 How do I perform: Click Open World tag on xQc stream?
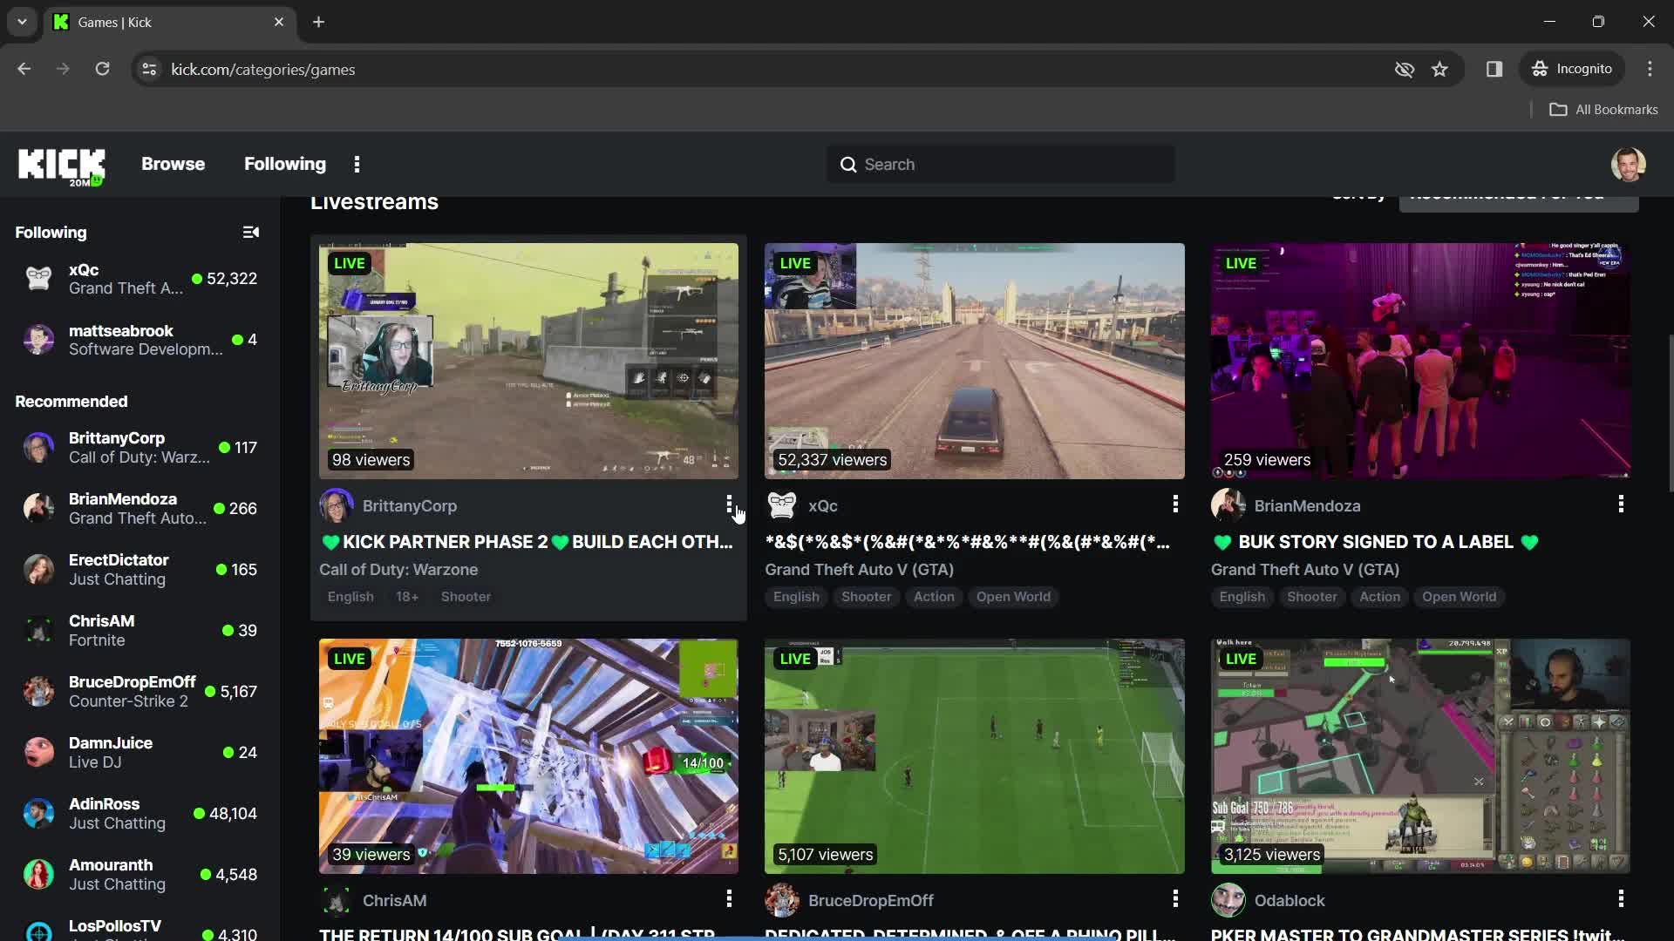[1013, 597]
